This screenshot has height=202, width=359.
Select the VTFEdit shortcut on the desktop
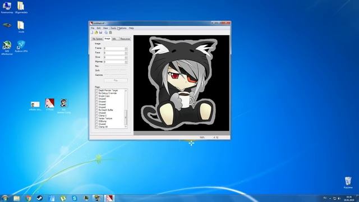50,105
